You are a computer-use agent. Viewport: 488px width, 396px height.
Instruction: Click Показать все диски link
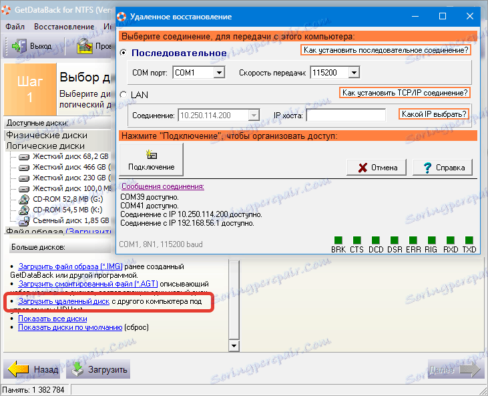click(x=53, y=319)
